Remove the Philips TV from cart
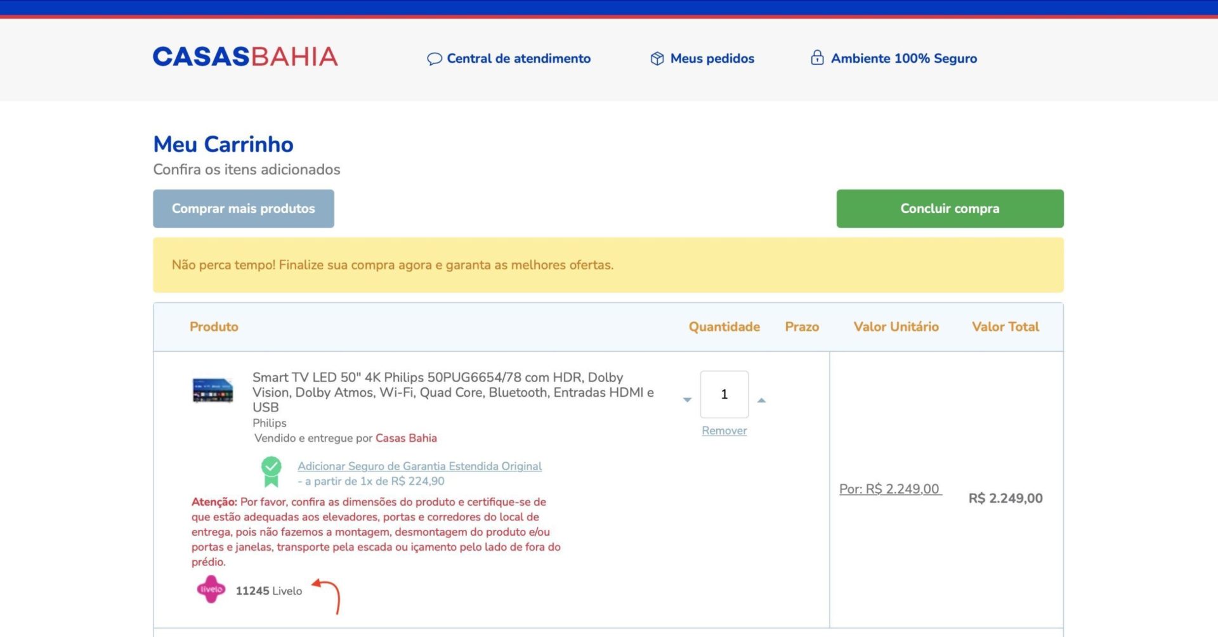Image resolution: width=1218 pixels, height=637 pixels. click(724, 430)
